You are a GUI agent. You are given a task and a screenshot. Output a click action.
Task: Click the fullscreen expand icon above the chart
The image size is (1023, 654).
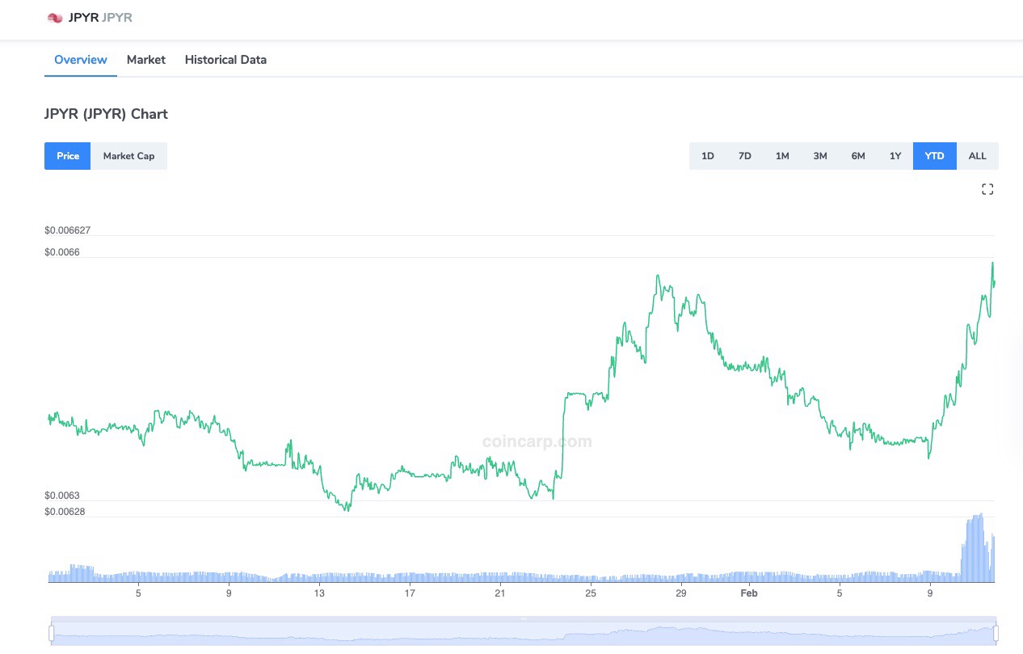click(x=987, y=188)
